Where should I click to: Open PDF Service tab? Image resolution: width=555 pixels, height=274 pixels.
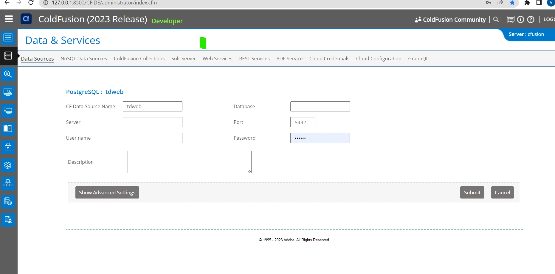click(x=289, y=59)
